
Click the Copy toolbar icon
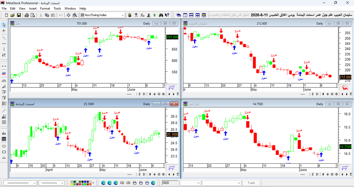(47, 15)
